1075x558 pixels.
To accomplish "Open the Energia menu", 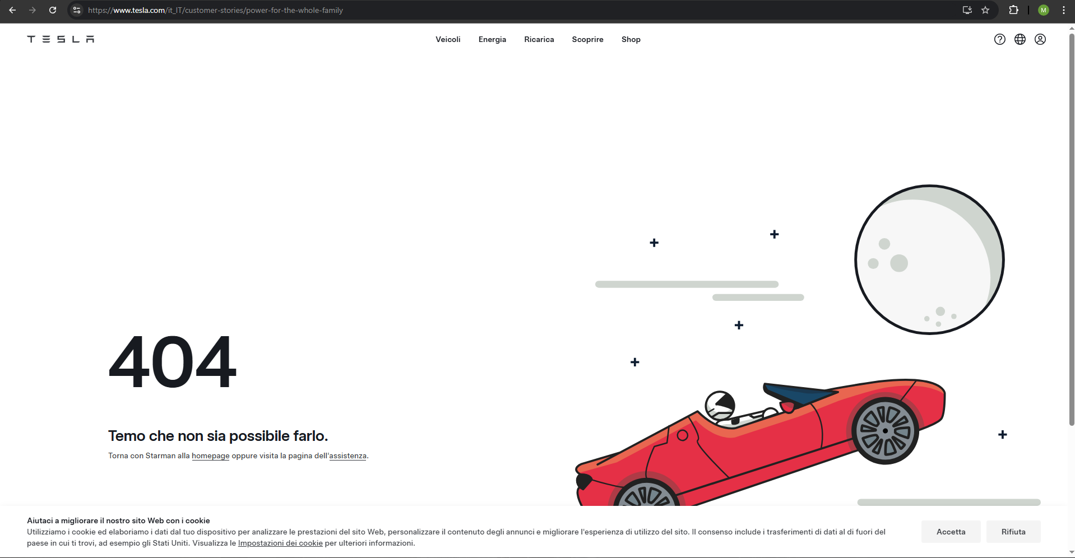I will pos(492,39).
